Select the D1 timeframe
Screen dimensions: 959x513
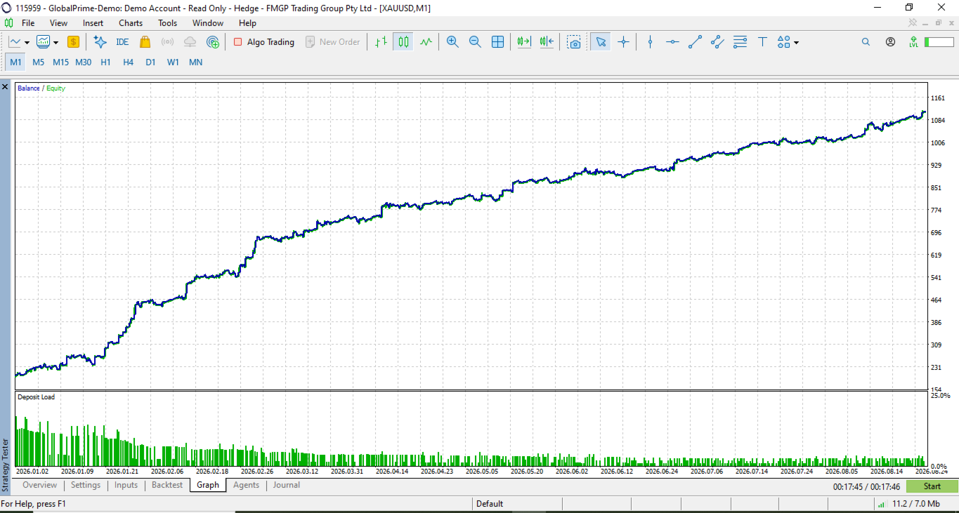click(150, 62)
